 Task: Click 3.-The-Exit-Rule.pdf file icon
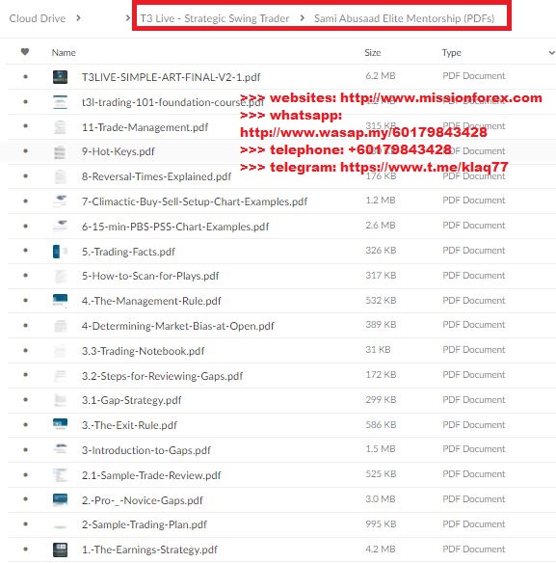(60, 425)
